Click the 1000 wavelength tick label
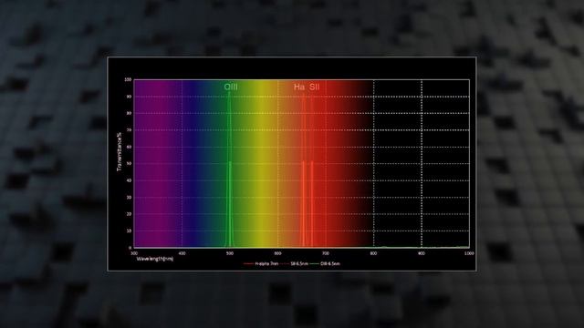Image resolution: width=584 pixels, height=328 pixels. pyautogui.click(x=469, y=253)
